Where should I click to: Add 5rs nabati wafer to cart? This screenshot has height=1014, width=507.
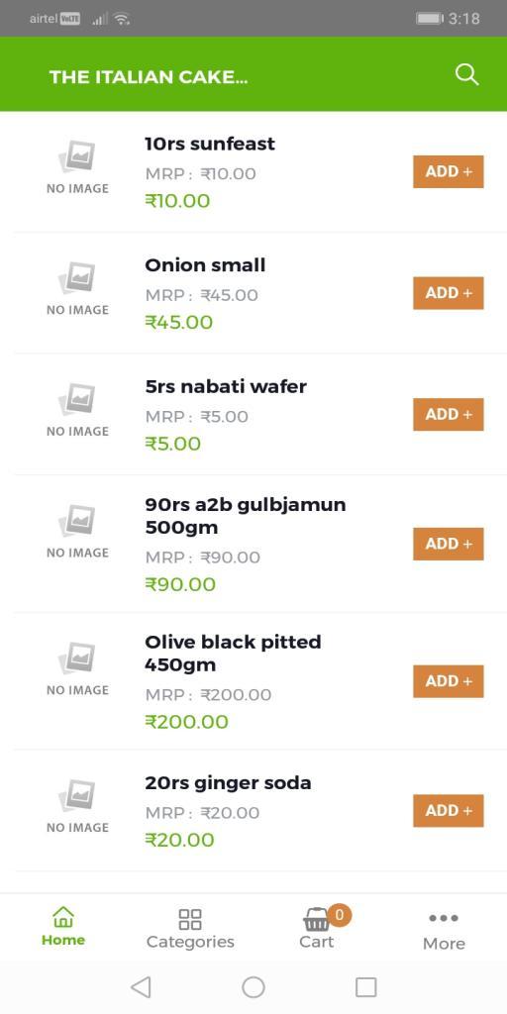coord(449,415)
